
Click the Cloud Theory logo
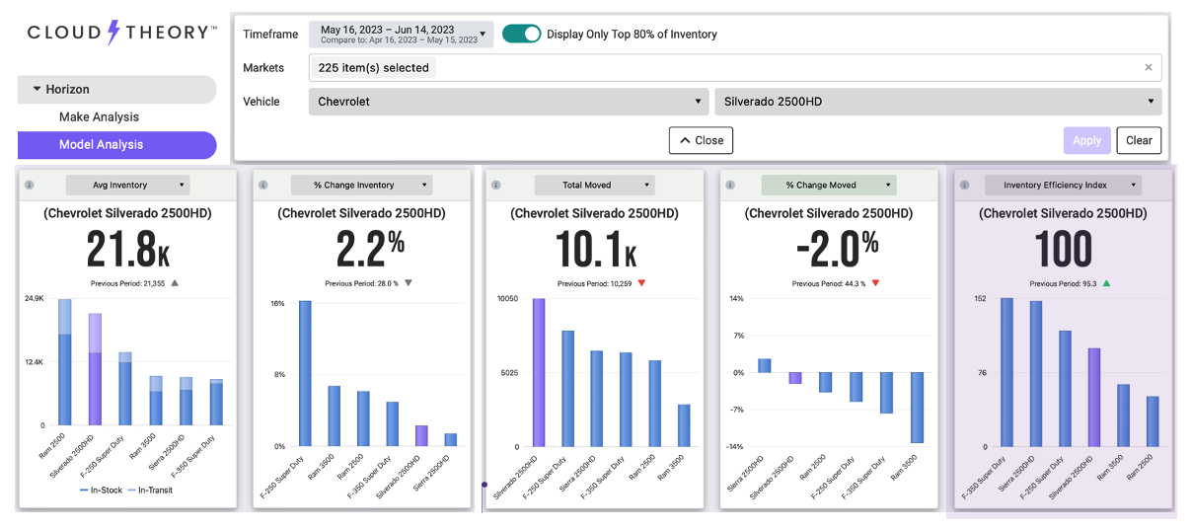122,33
